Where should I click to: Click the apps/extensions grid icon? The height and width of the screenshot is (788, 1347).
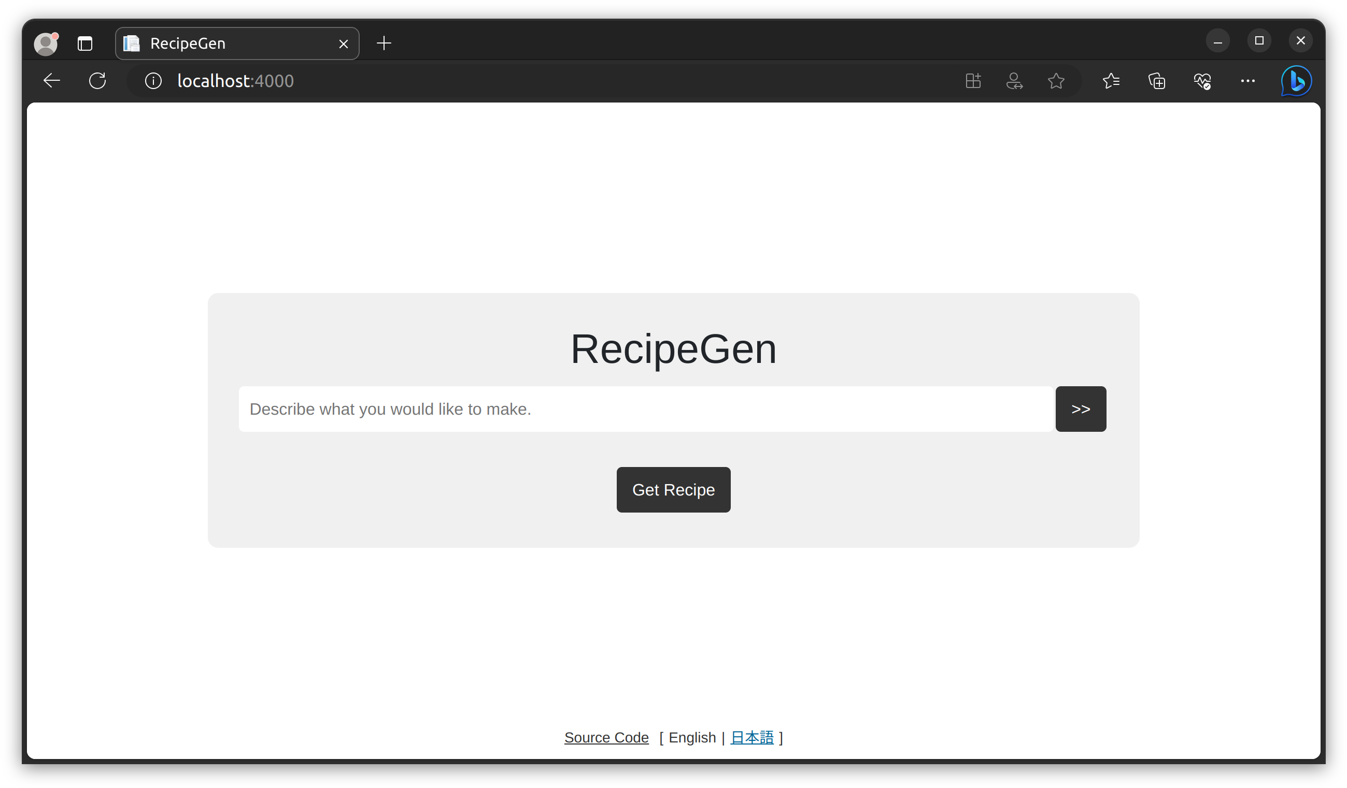pos(973,81)
